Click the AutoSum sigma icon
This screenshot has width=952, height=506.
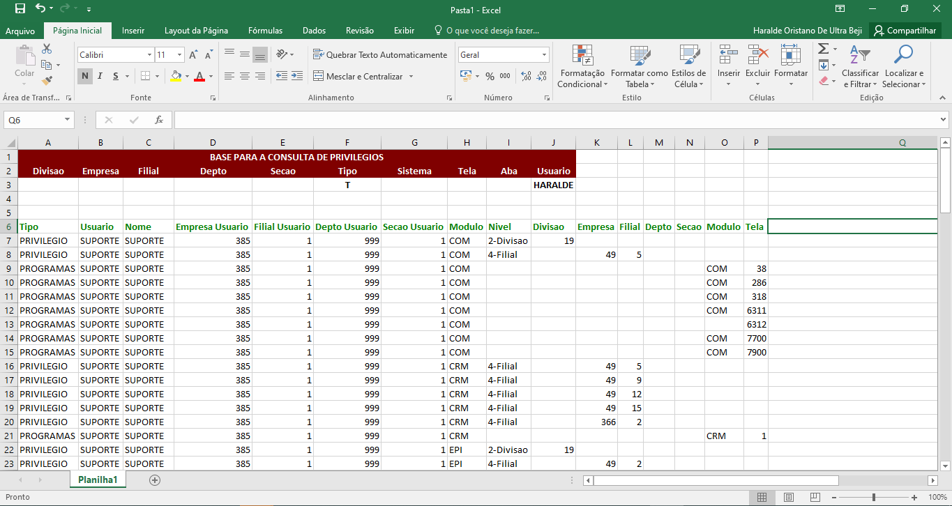coord(823,49)
